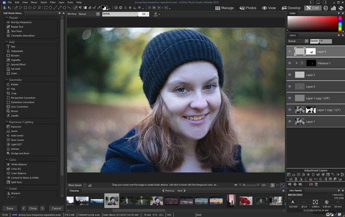Toggle histogram icon next to Show Saved
This screenshot has height=217, width=345.
(x=90, y=185)
